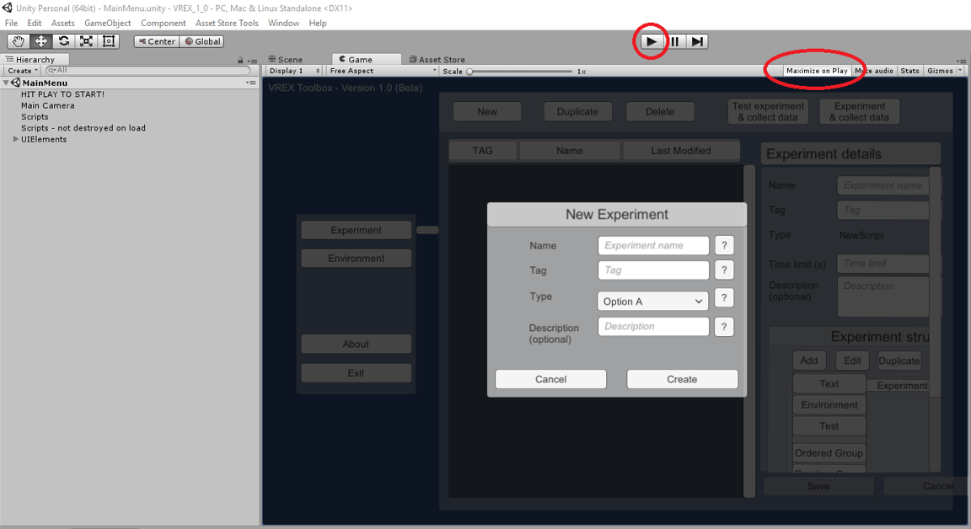Select the Hierarchy tab

[x=35, y=60]
